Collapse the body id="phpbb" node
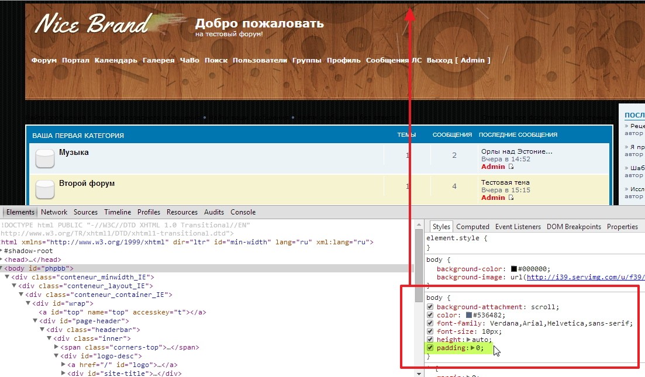This screenshot has height=377, width=645. click(x=1, y=268)
